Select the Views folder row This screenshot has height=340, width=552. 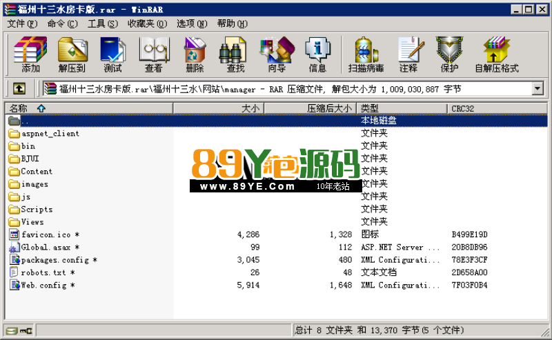point(277,222)
